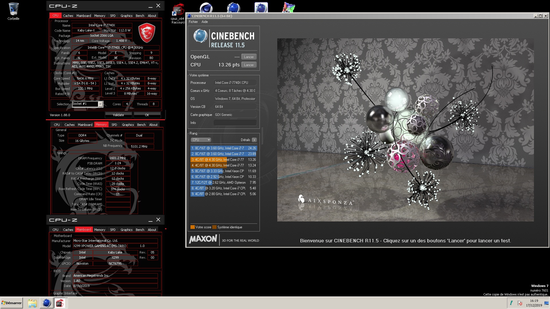Select the active Mainboard tab in bottom CPU-Z
This screenshot has width=550, height=309.
click(84, 229)
